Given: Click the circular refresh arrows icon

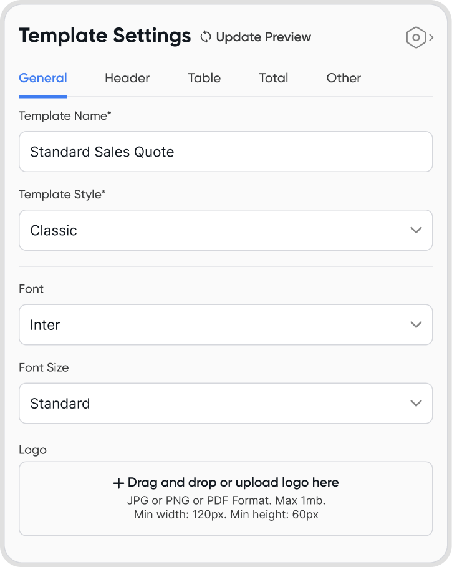Looking at the screenshot, I should click(x=206, y=37).
